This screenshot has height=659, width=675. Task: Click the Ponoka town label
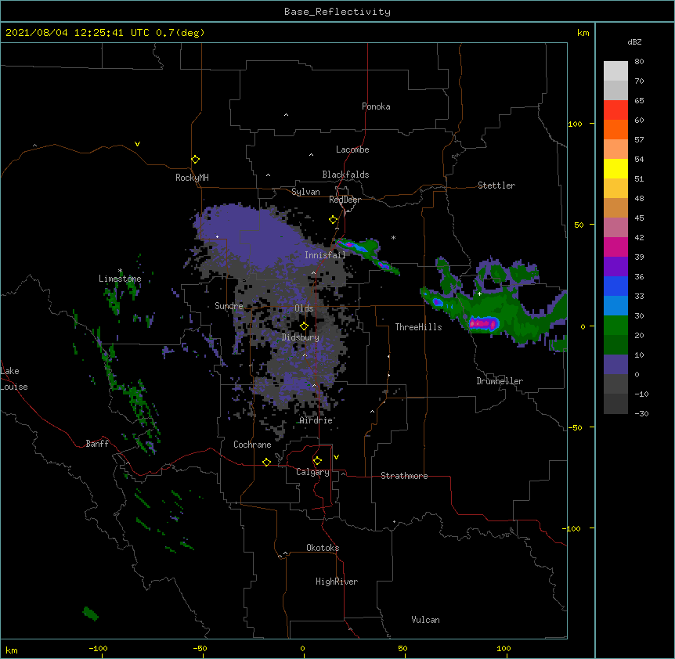coord(376,106)
